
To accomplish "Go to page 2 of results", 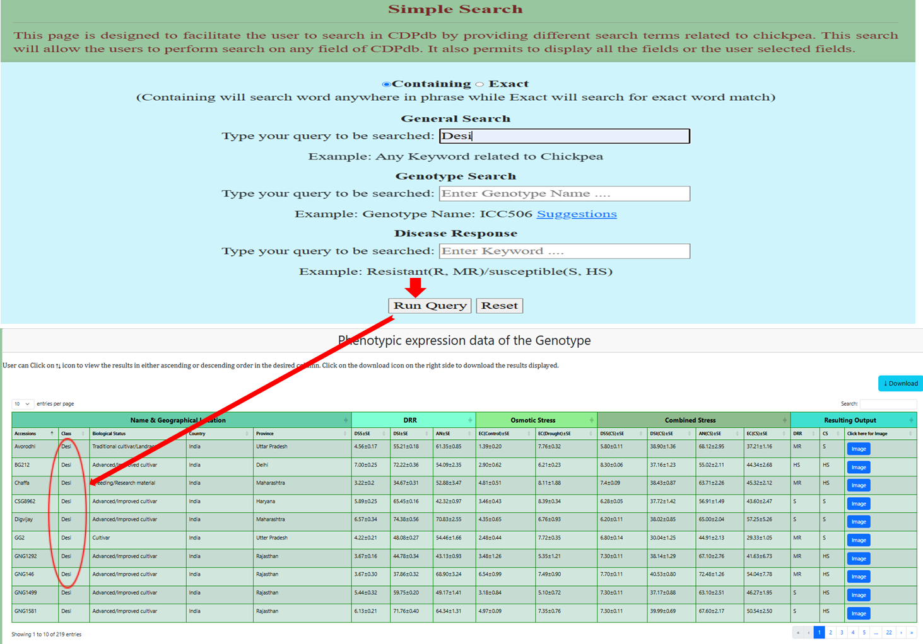I will [x=830, y=633].
